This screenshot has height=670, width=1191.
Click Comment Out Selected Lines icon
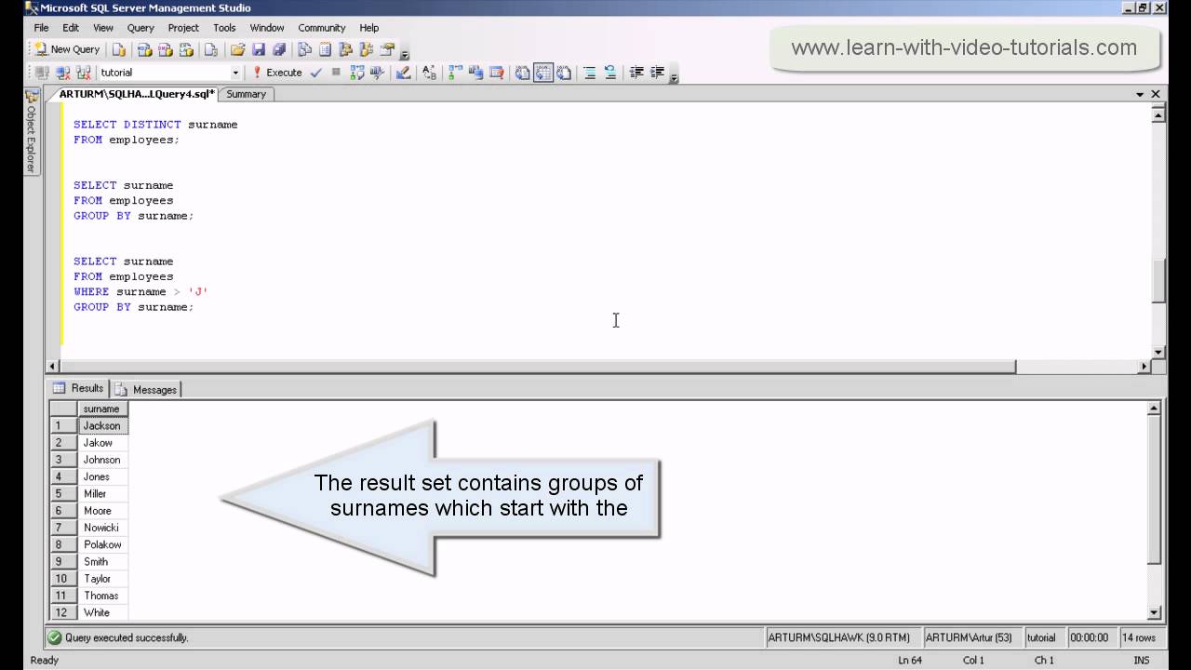[x=589, y=73]
